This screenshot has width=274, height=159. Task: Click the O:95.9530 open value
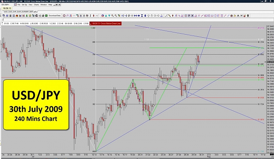click(44, 23)
